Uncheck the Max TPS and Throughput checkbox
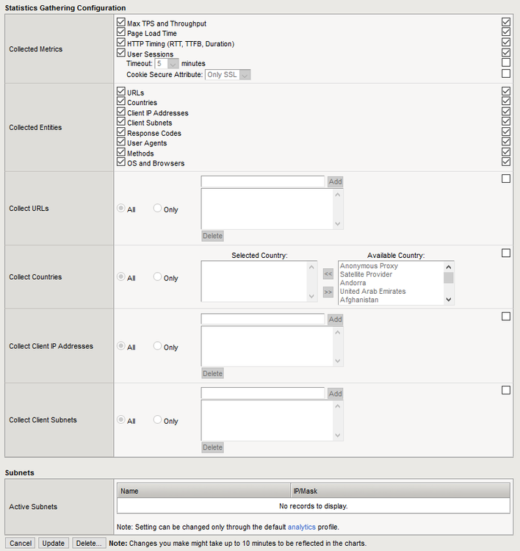This screenshot has width=520, height=551. click(121, 24)
